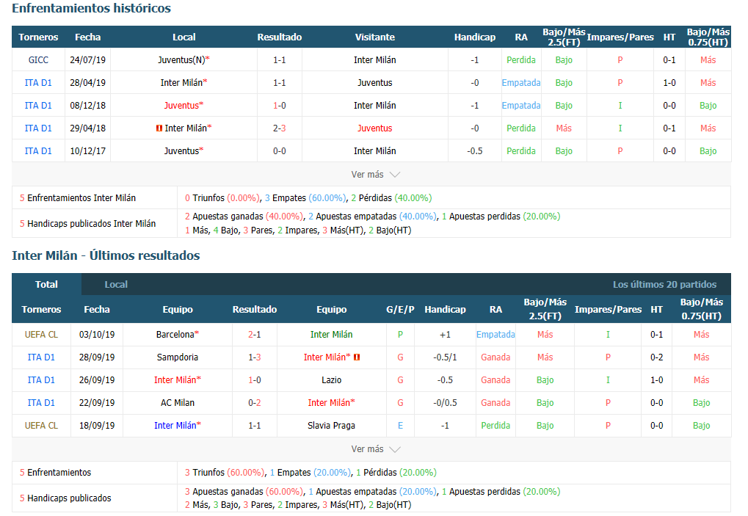Screen dimensions: 748x516
Task: Click the Lazio team name
Action: [x=332, y=380]
